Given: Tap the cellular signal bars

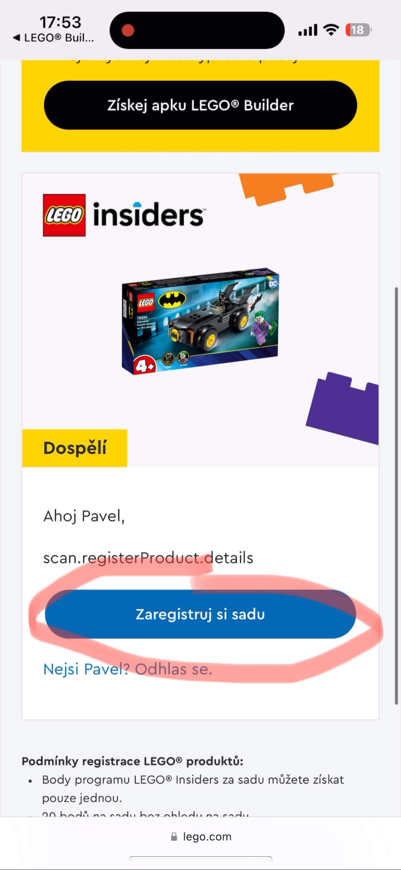Looking at the screenshot, I should pos(308,30).
